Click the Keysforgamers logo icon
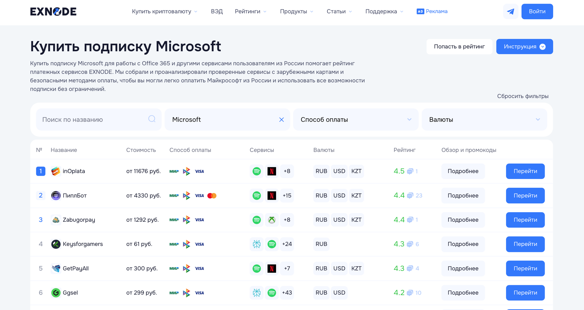Screen dimensions: 584x310 coord(56,244)
